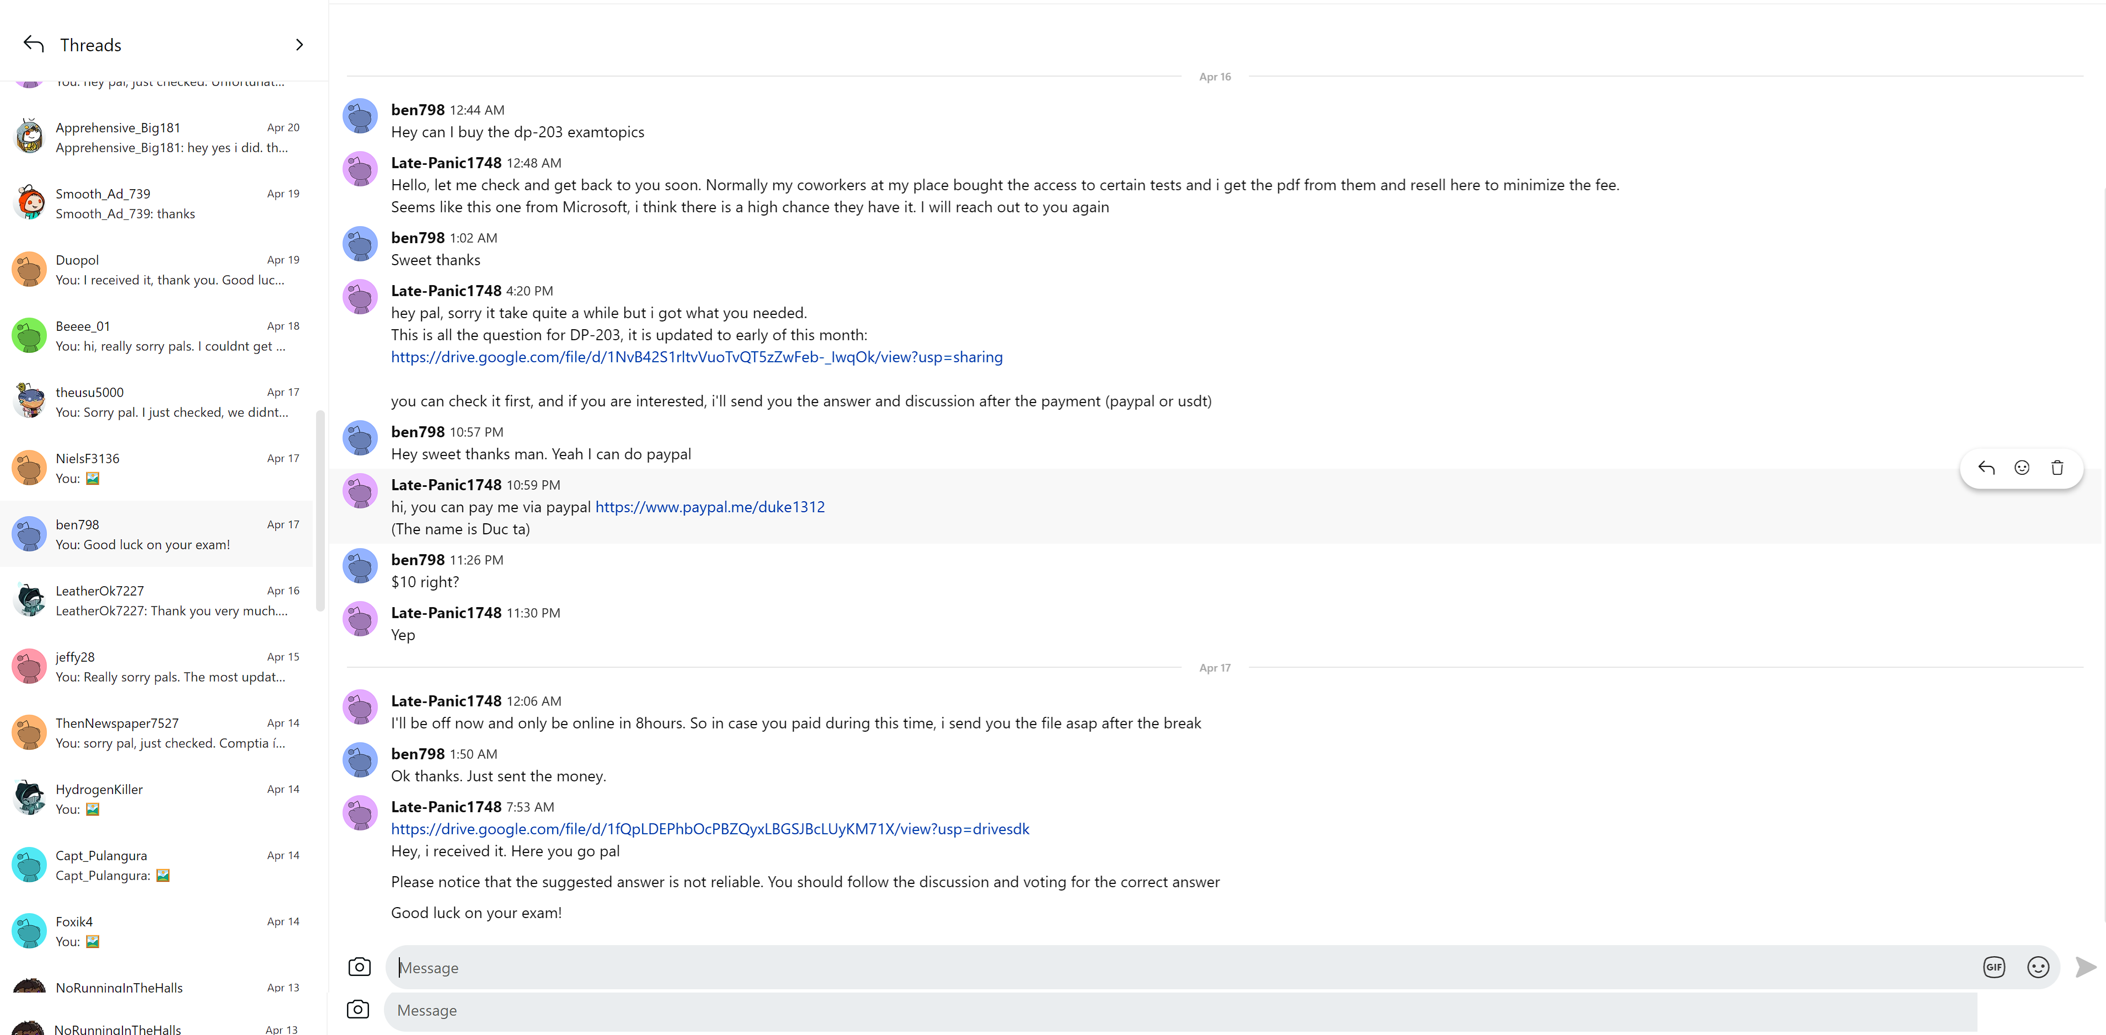Click the reply arrow on hovered message

[1986, 468]
